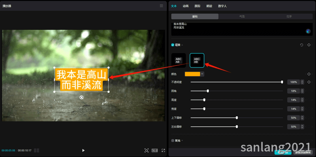Play the video preview
Image resolution: width=316 pixels, height=157 pixels.
[x=83, y=150]
